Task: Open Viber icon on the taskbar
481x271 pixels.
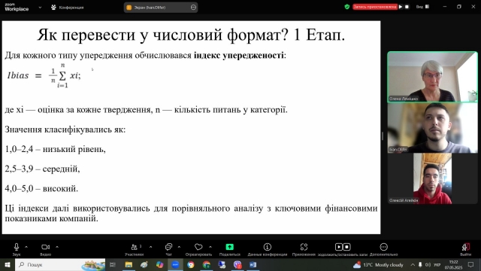Action: pos(237,264)
